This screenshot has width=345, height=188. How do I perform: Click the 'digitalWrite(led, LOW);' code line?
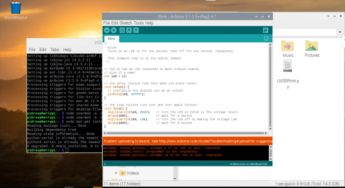[128, 119]
